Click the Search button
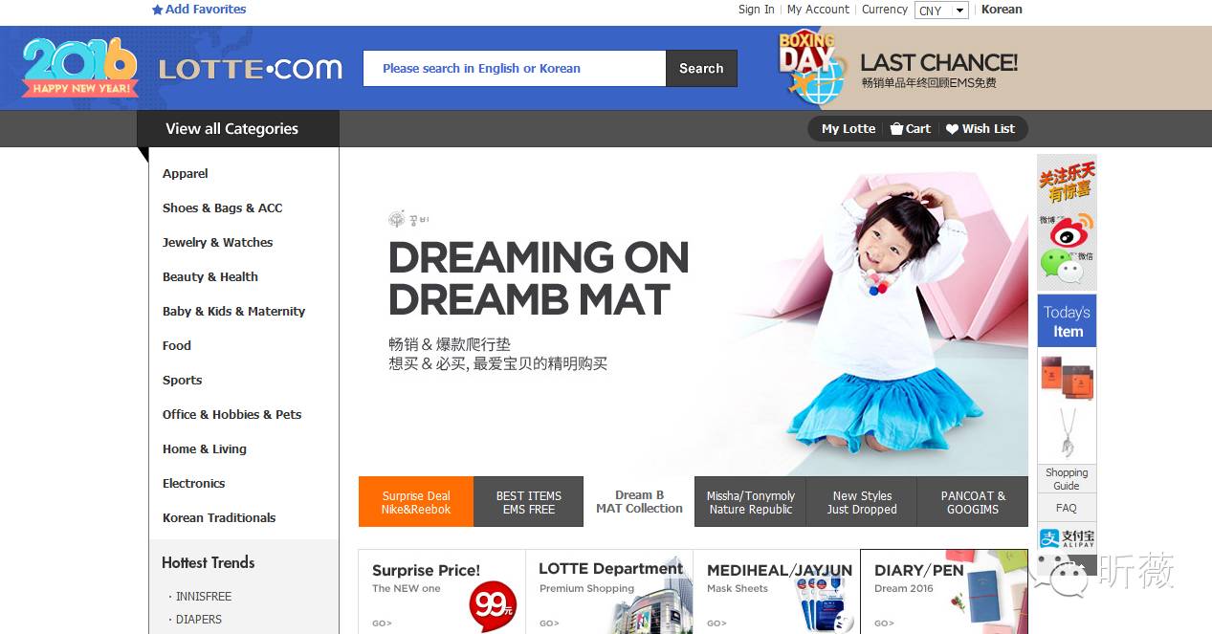Image resolution: width=1212 pixels, height=634 pixels. [x=701, y=69]
